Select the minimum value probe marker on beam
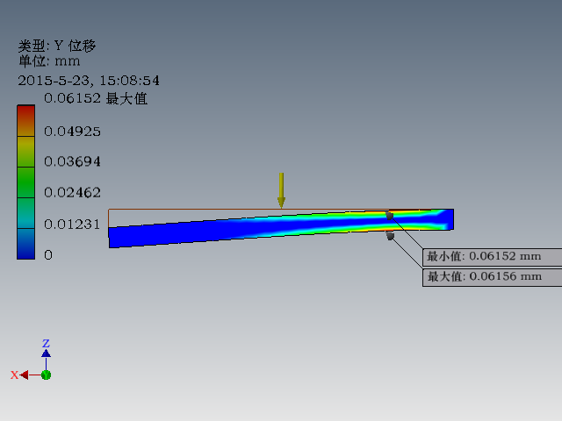562x421 pixels. pos(390,216)
